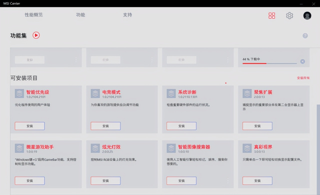
Task: Click the version number under 真彩视界
Action: pyautogui.click(x=260, y=152)
